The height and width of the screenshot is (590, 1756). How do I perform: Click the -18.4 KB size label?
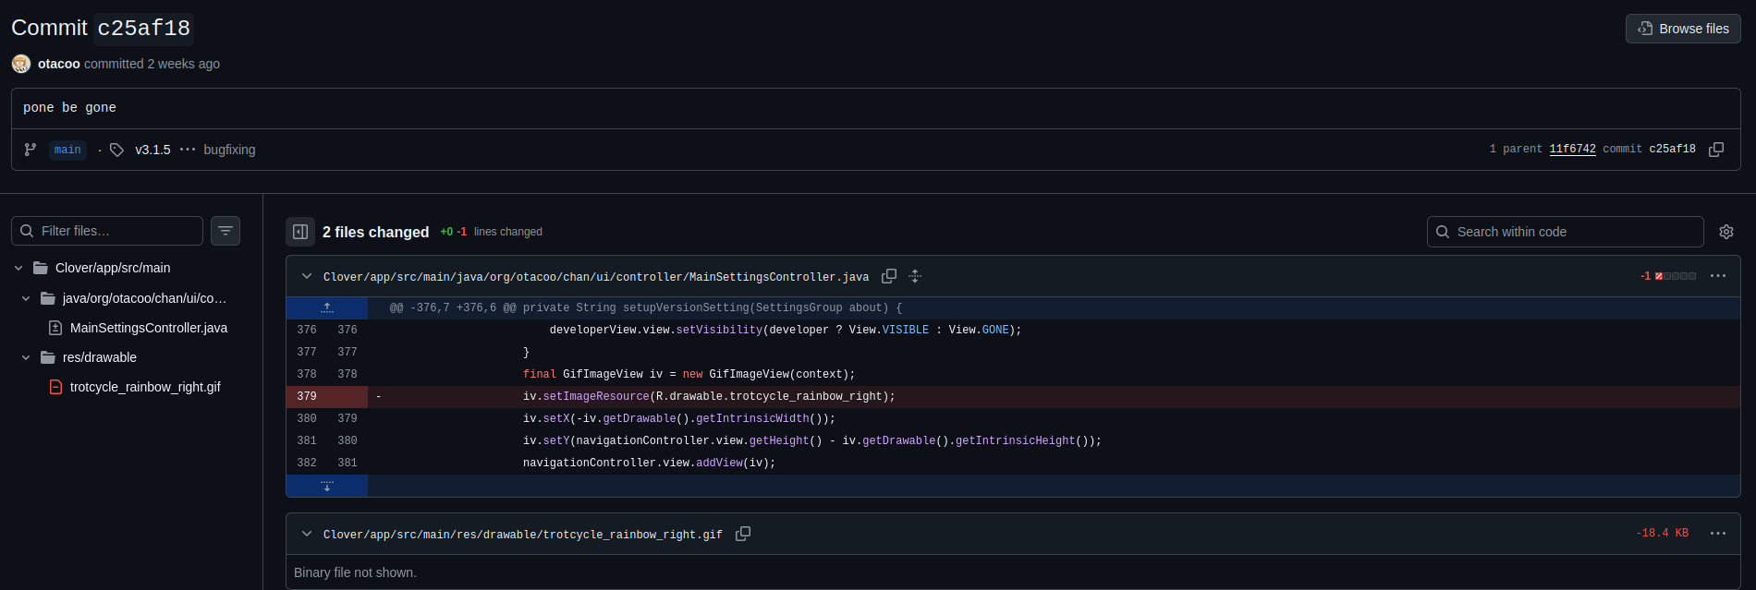point(1662,534)
